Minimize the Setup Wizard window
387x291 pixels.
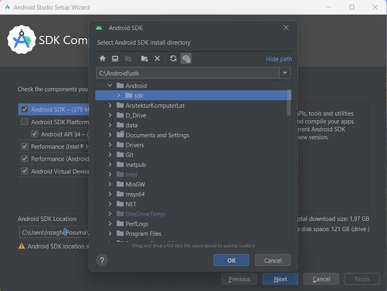(329, 7)
